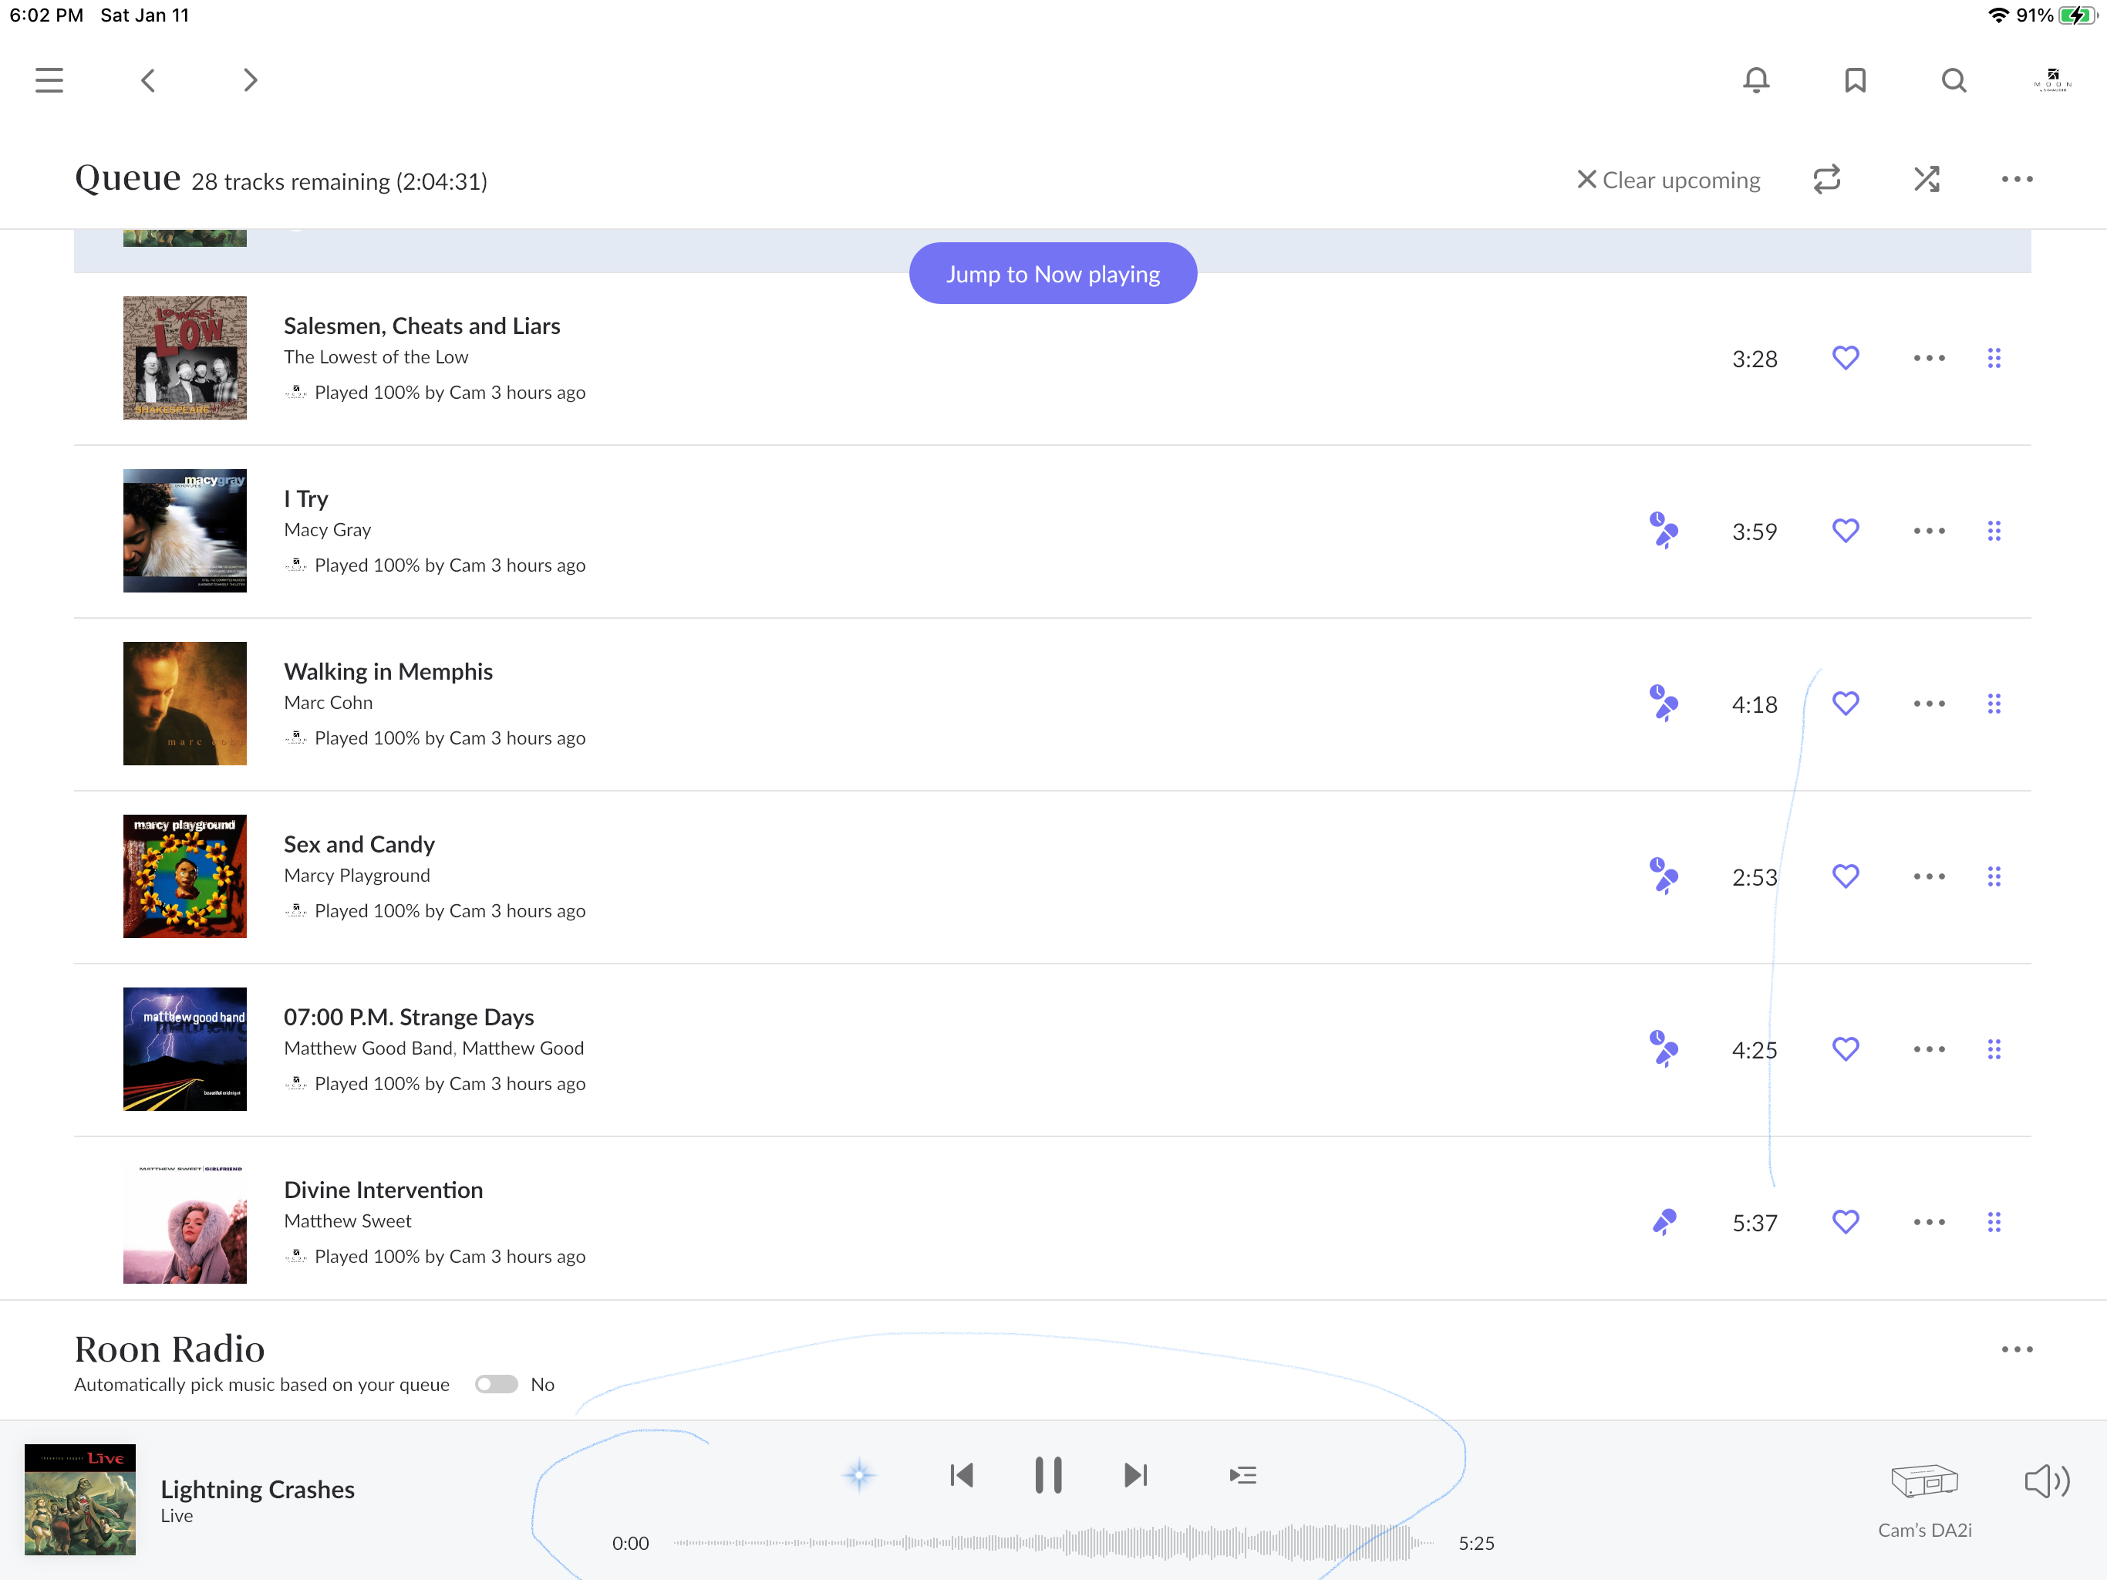This screenshot has height=1580, width=2107.
Task: Open the hamburger navigation menu
Action: point(49,80)
